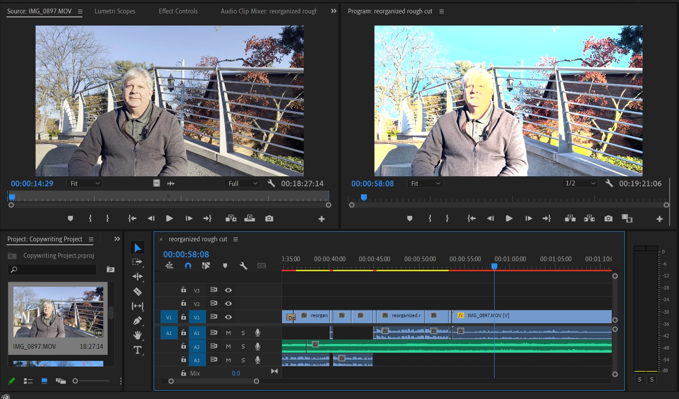Select the Selection tool arrow
Screen dimensions: 679x399
(138, 248)
